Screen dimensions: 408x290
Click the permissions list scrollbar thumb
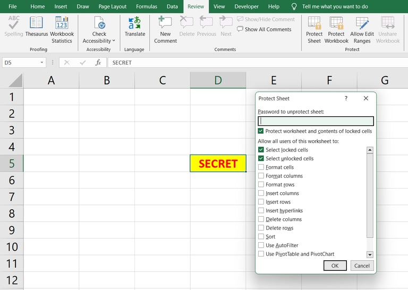pos(370,195)
